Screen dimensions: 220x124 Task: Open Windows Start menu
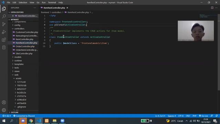(4, 121)
